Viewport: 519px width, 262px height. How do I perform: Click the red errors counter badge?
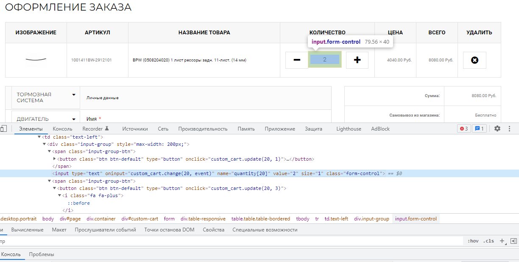pyautogui.click(x=464, y=128)
